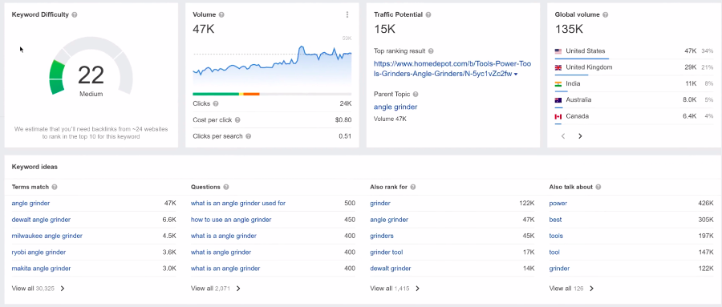
Task: Click the clicks distribution color bar
Action: coord(272,94)
